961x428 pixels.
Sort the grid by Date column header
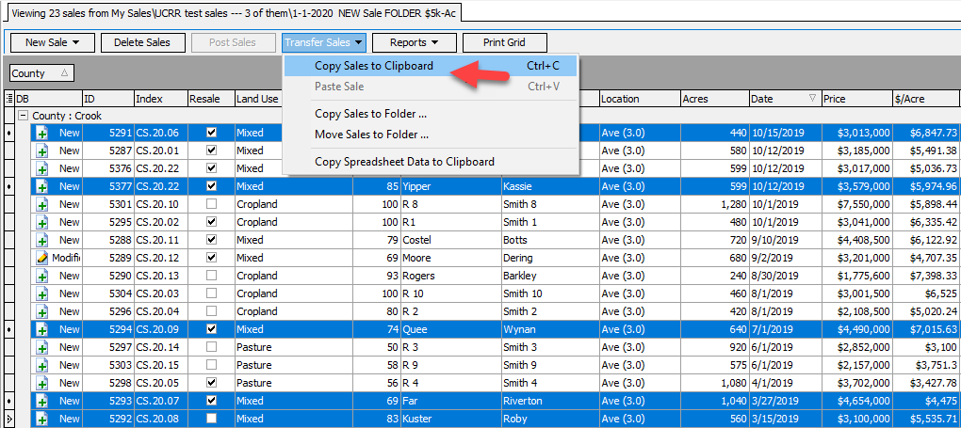coord(777,99)
